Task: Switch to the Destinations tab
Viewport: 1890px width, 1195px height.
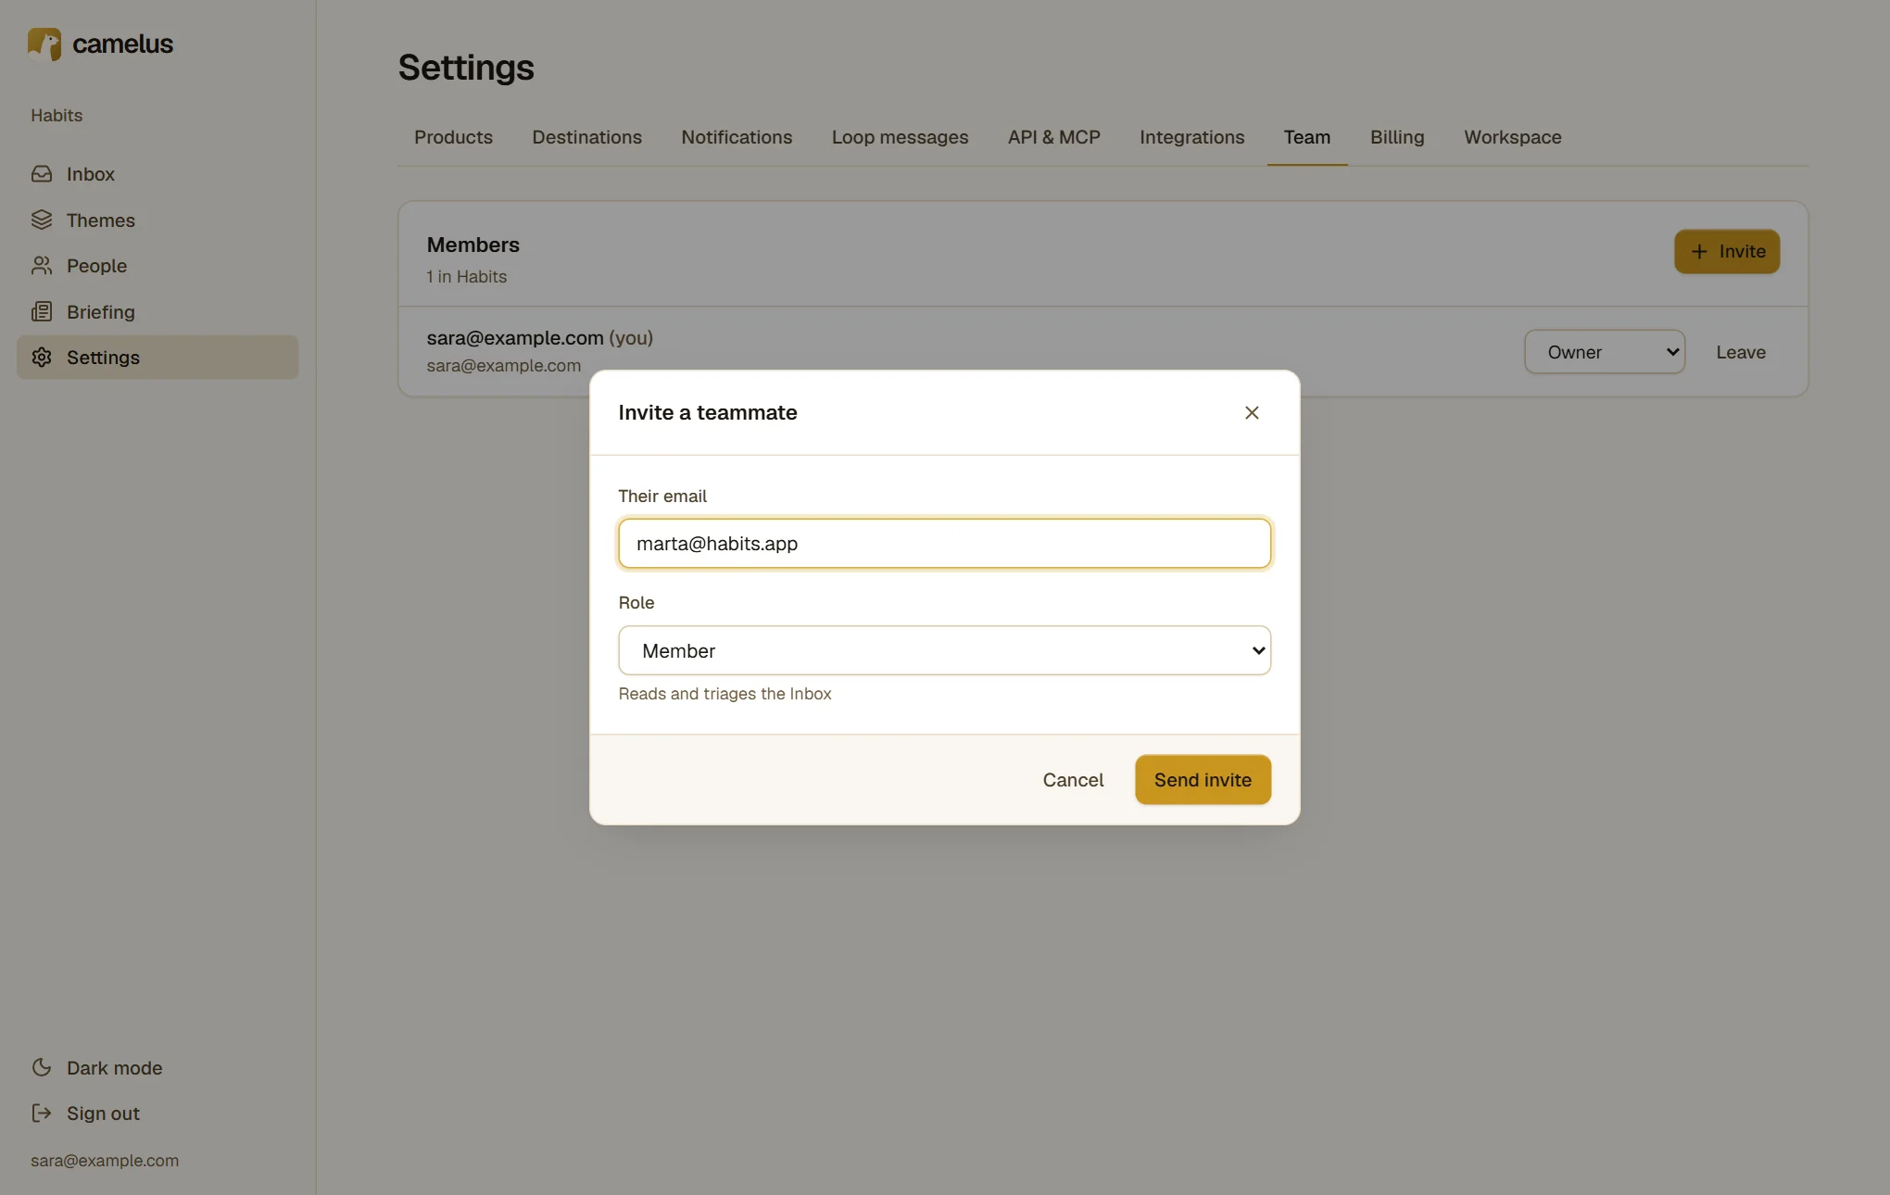Action: click(x=586, y=137)
